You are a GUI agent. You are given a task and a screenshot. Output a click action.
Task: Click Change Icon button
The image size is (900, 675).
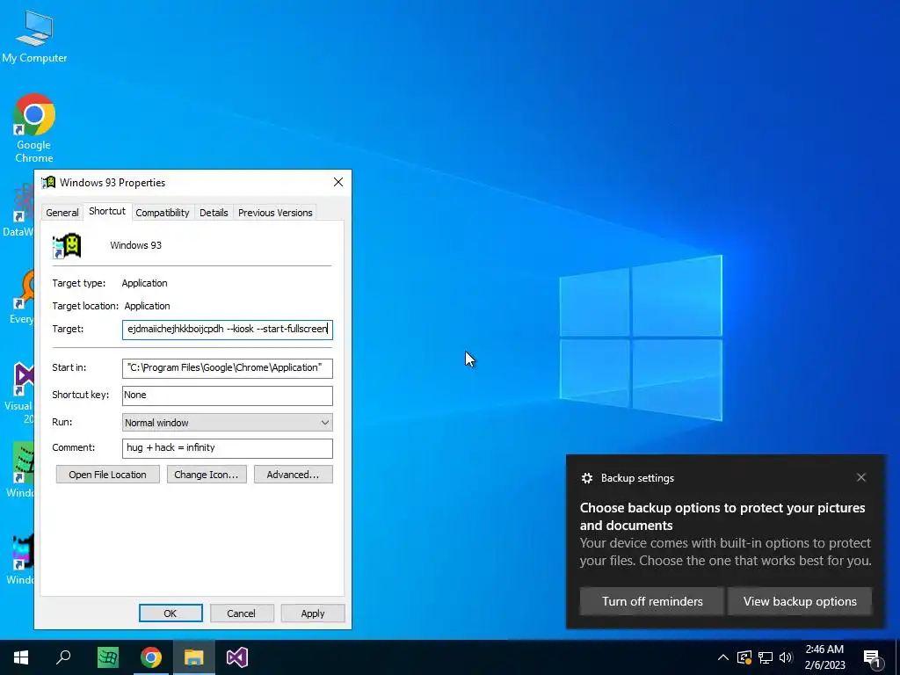click(207, 475)
